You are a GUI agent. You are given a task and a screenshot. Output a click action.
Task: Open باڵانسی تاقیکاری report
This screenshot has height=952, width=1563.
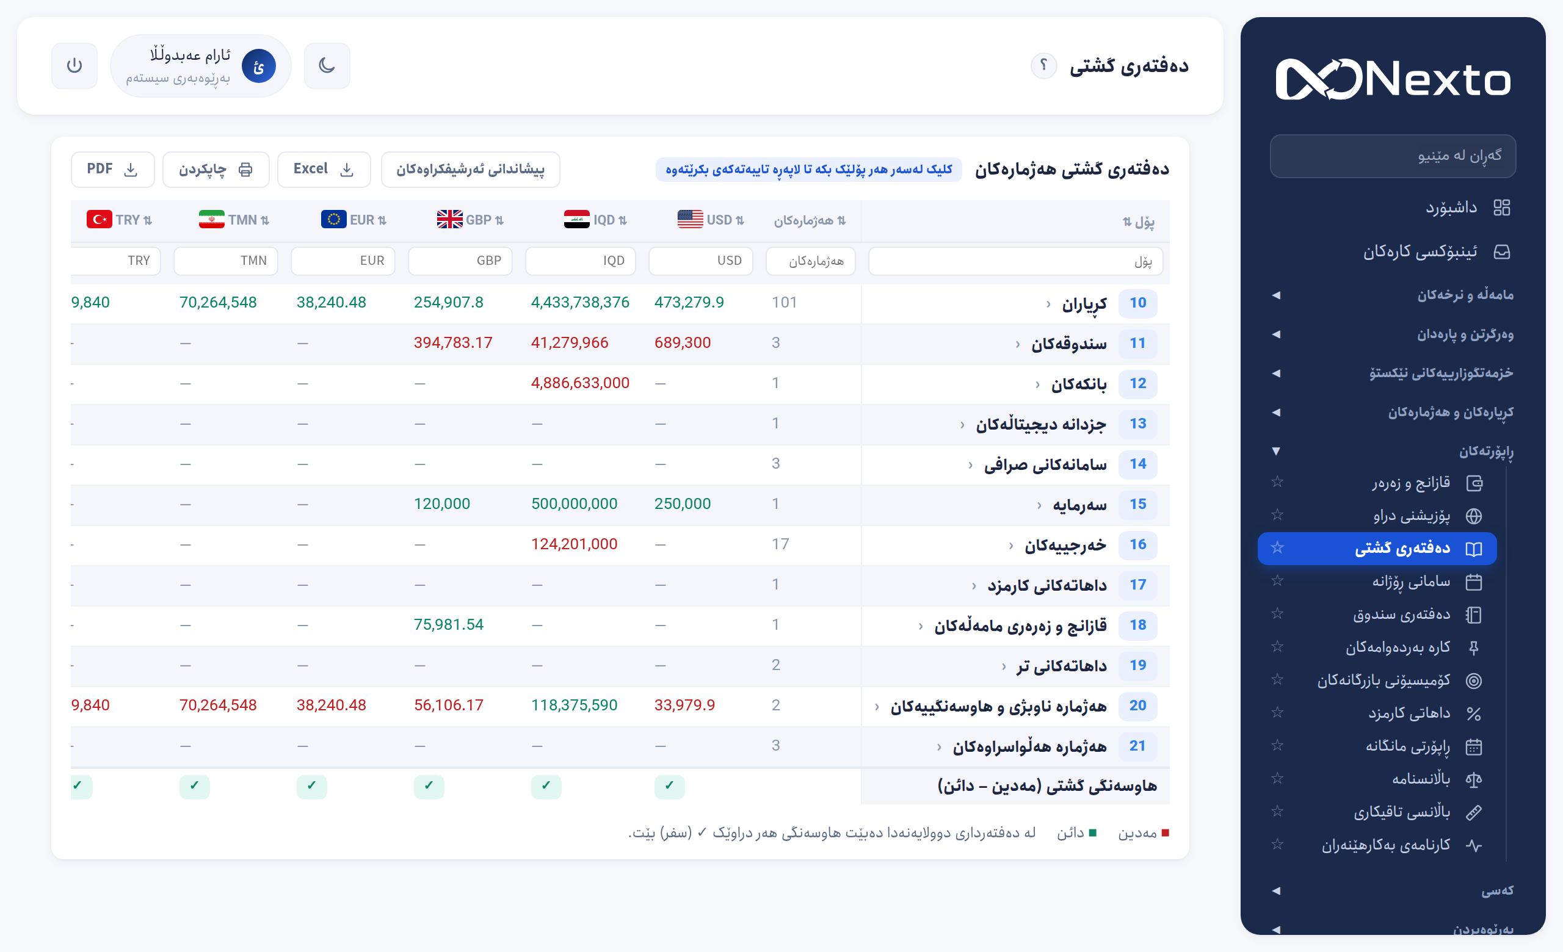[x=1377, y=813]
